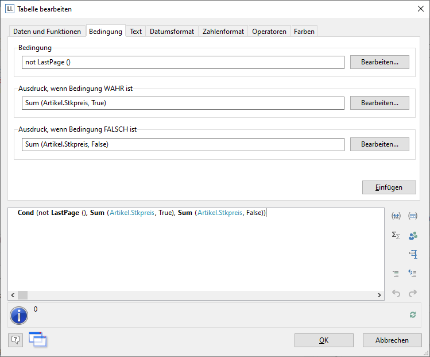The image size is (430, 357).
Task: Click the blue info icon
Action: (x=19, y=315)
